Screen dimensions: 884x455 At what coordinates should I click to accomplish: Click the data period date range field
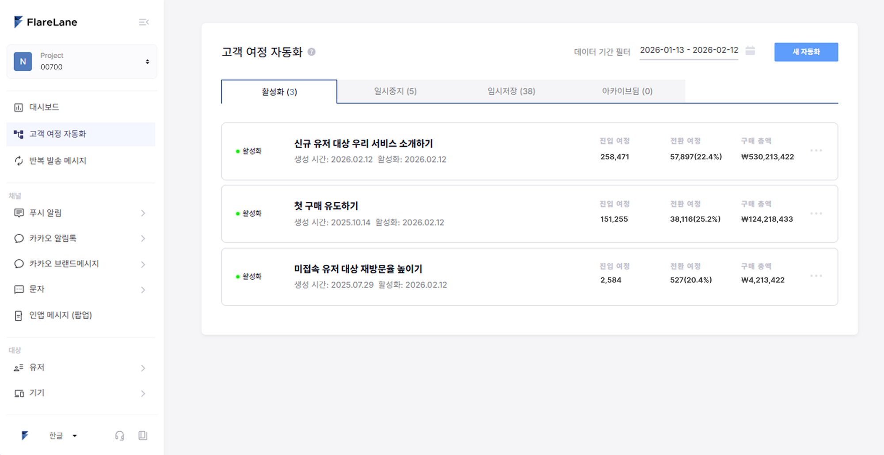click(689, 50)
